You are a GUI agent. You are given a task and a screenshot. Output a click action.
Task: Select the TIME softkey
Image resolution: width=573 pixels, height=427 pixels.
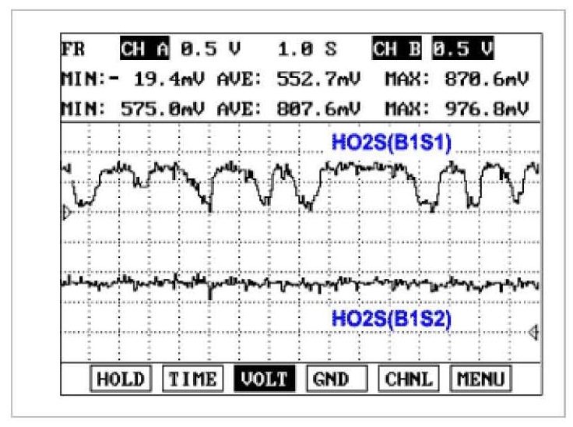[192, 379]
